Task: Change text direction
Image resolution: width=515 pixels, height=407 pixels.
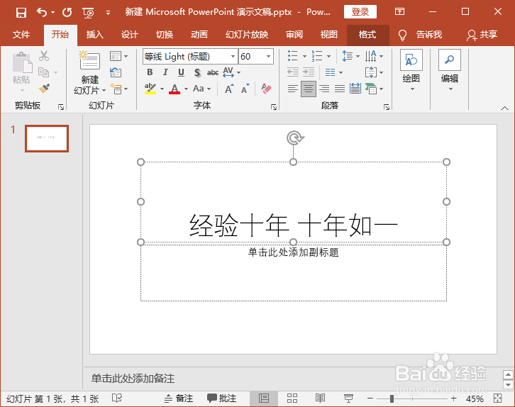Action: [374, 56]
